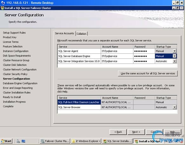Click password field for SQL Server Agent

pyautogui.click(x=144, y=51)
